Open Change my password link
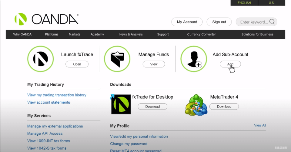This screenshot has height=152, width=291. tap(129, 144)
